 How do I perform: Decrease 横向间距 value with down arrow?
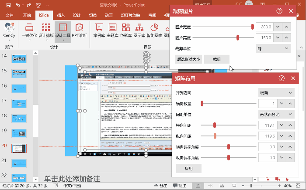tap(282, 126)
